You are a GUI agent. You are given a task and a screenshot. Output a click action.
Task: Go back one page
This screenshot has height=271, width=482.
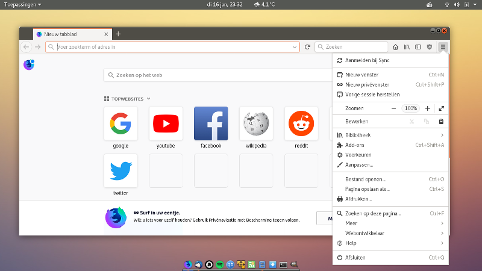[26, 47]
